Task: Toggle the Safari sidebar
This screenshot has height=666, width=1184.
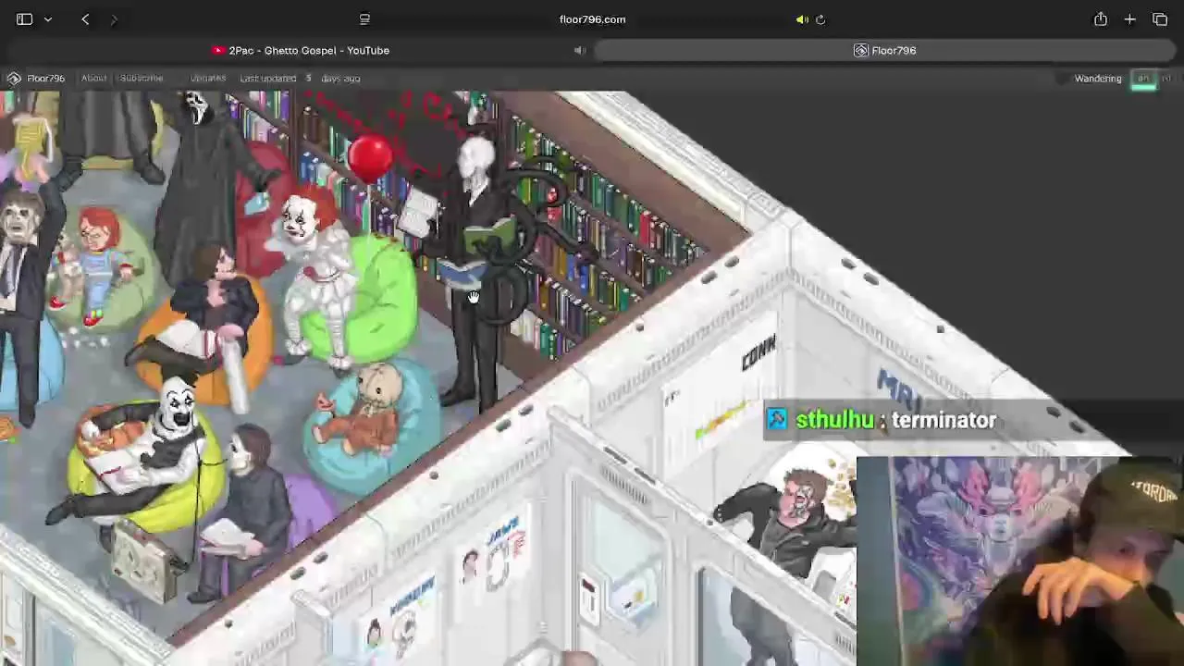Action: pos(24,18)
